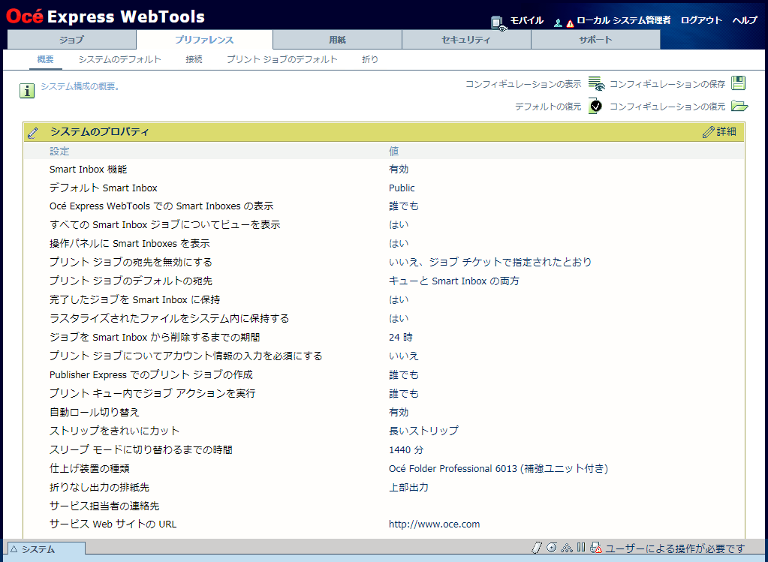768x562 pixels.
Task: Click ログアウト to log out
Action: (x=701, y=20)
